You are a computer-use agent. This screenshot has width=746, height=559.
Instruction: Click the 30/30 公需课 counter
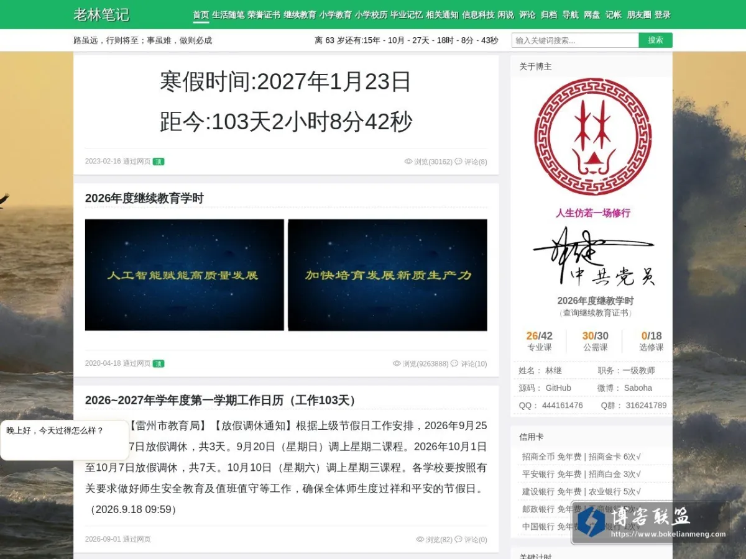click(595, 342)
